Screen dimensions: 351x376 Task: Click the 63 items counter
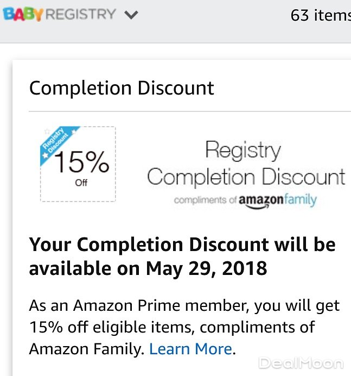[x=321, y=15]
